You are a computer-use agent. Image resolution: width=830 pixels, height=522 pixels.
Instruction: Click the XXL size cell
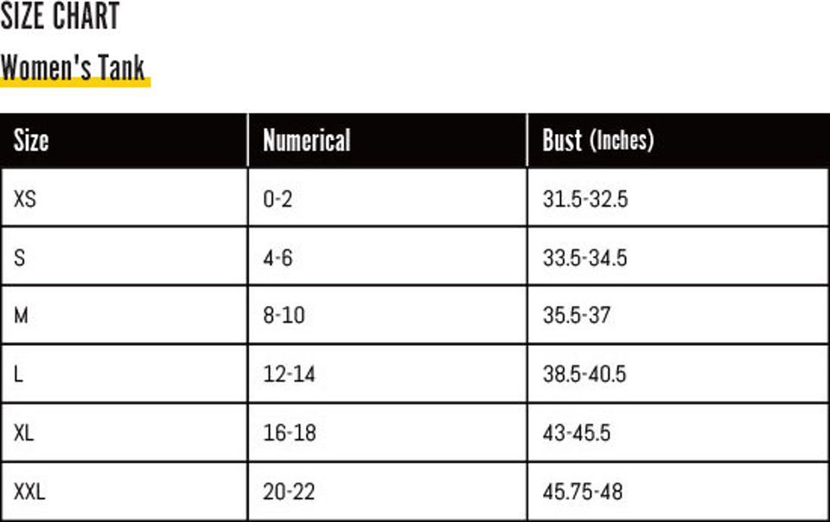coord(29,493)
